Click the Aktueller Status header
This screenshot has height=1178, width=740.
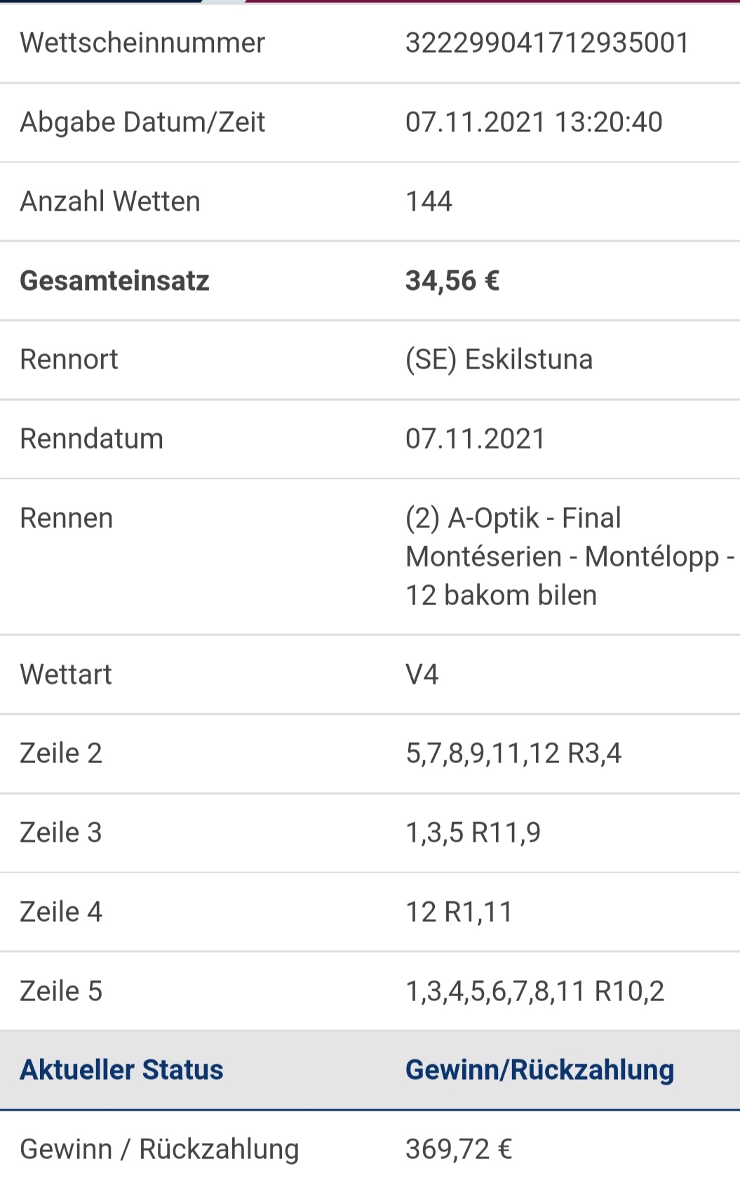tap(121, 1070)
